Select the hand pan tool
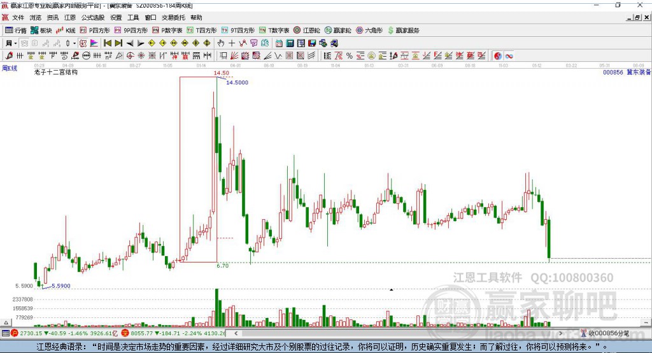Screen dimensions: 652x353 pyautogui.click(x=221, y=43)
